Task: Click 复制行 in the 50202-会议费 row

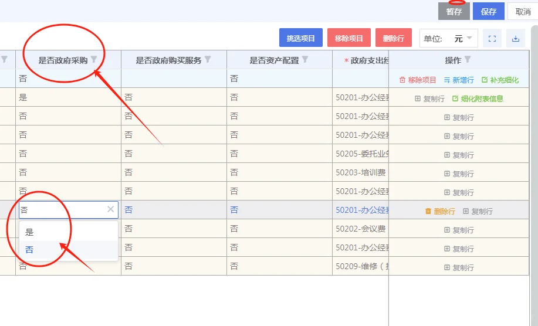Action: (459, 230)
